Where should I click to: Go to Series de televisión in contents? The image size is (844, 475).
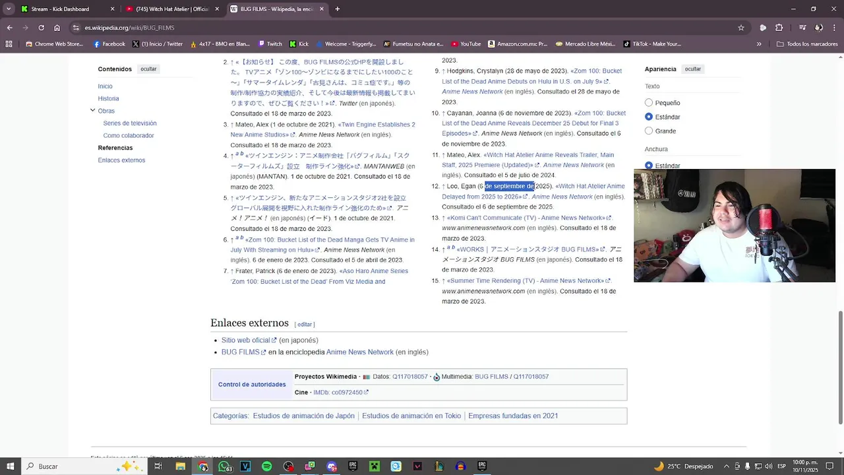pyautogui.click(x=130, y=123)
